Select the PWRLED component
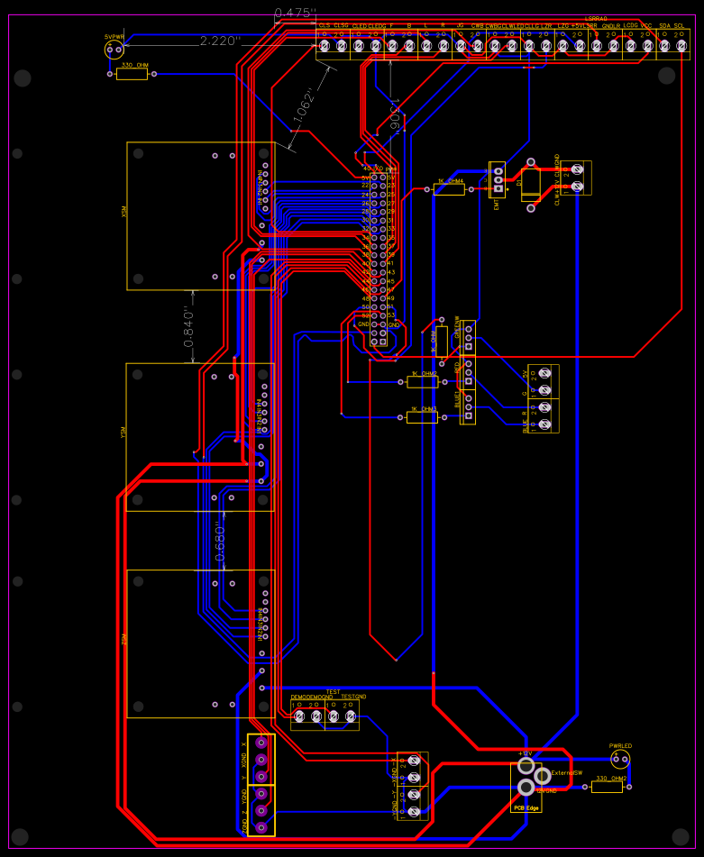 point(620,759)
